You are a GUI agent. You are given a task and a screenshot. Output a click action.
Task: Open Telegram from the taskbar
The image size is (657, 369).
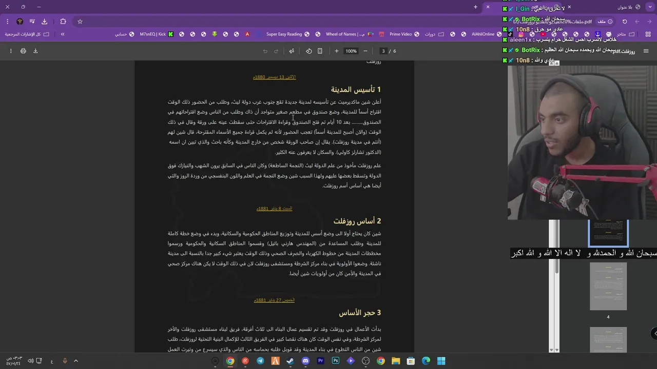click(x=260, y=361)
